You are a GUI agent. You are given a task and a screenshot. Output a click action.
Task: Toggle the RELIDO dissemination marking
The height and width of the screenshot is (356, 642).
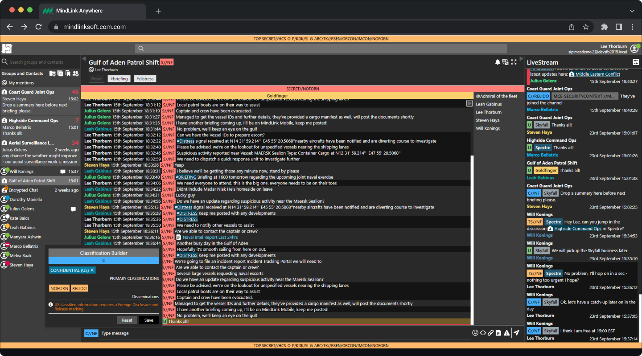coord(79,288)
